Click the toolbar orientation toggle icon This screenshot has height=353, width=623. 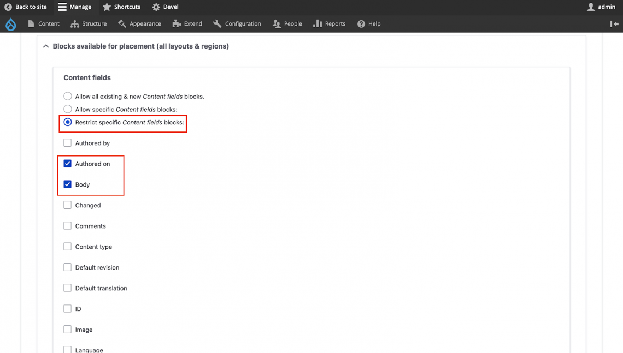[614, 24]
